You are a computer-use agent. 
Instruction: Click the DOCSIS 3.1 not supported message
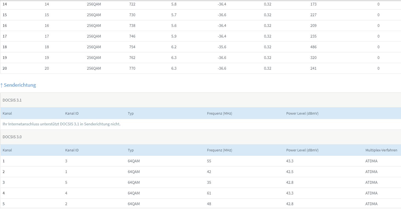[x=61, y=124]
